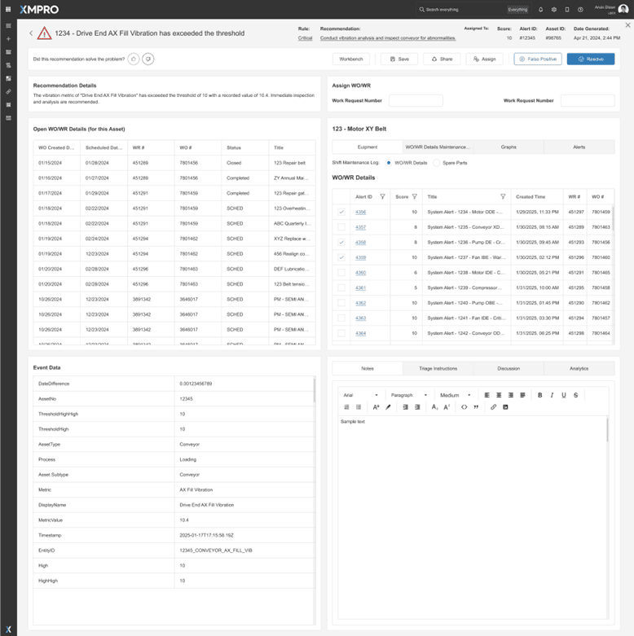Viewport: 634px width, 636px height.
Task: Justify text in notes editor
Action: tap(523, 395)
